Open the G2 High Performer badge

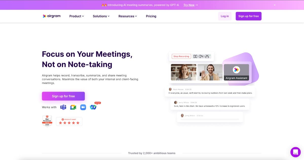(47, 121)
